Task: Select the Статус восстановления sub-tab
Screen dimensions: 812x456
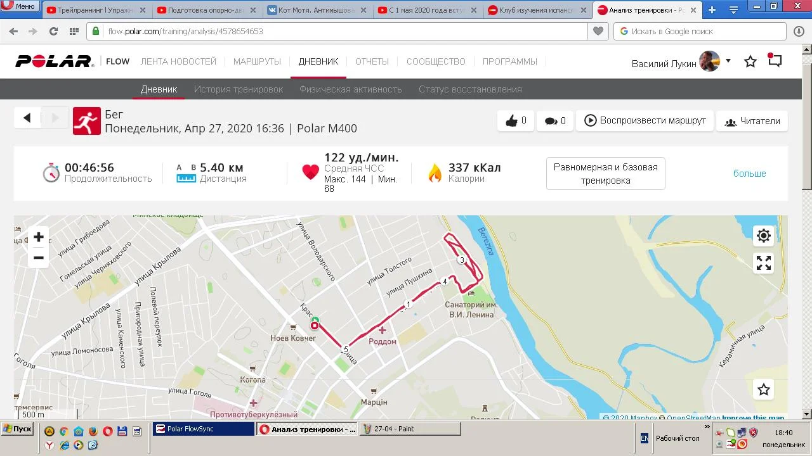Action: click(470, 89)
